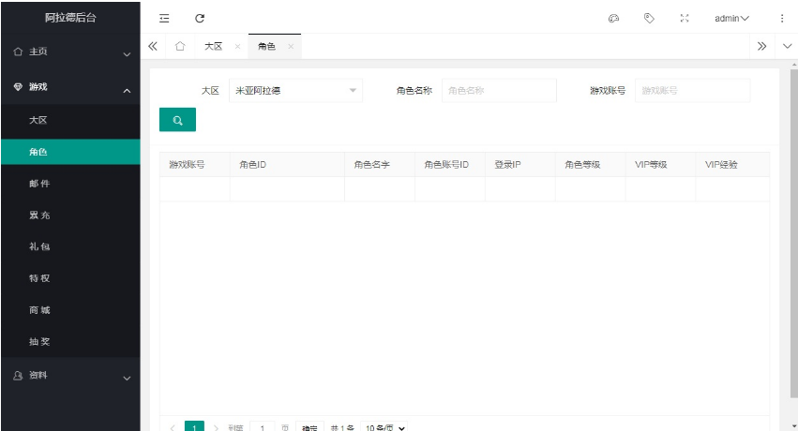This screenshot has height=431, width=798.
Task: Click the refresh icon in the top bar
Action: click(200, 18)
